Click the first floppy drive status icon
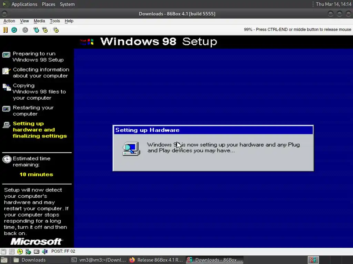 pos(3,251)
